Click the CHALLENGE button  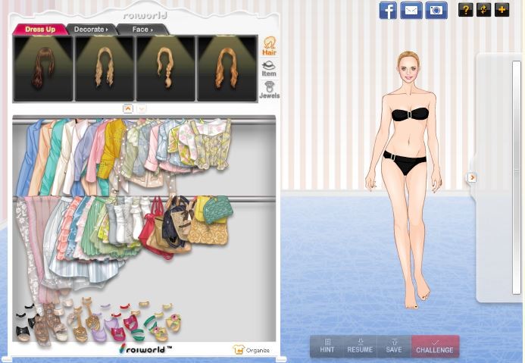[x=435, y=346]
